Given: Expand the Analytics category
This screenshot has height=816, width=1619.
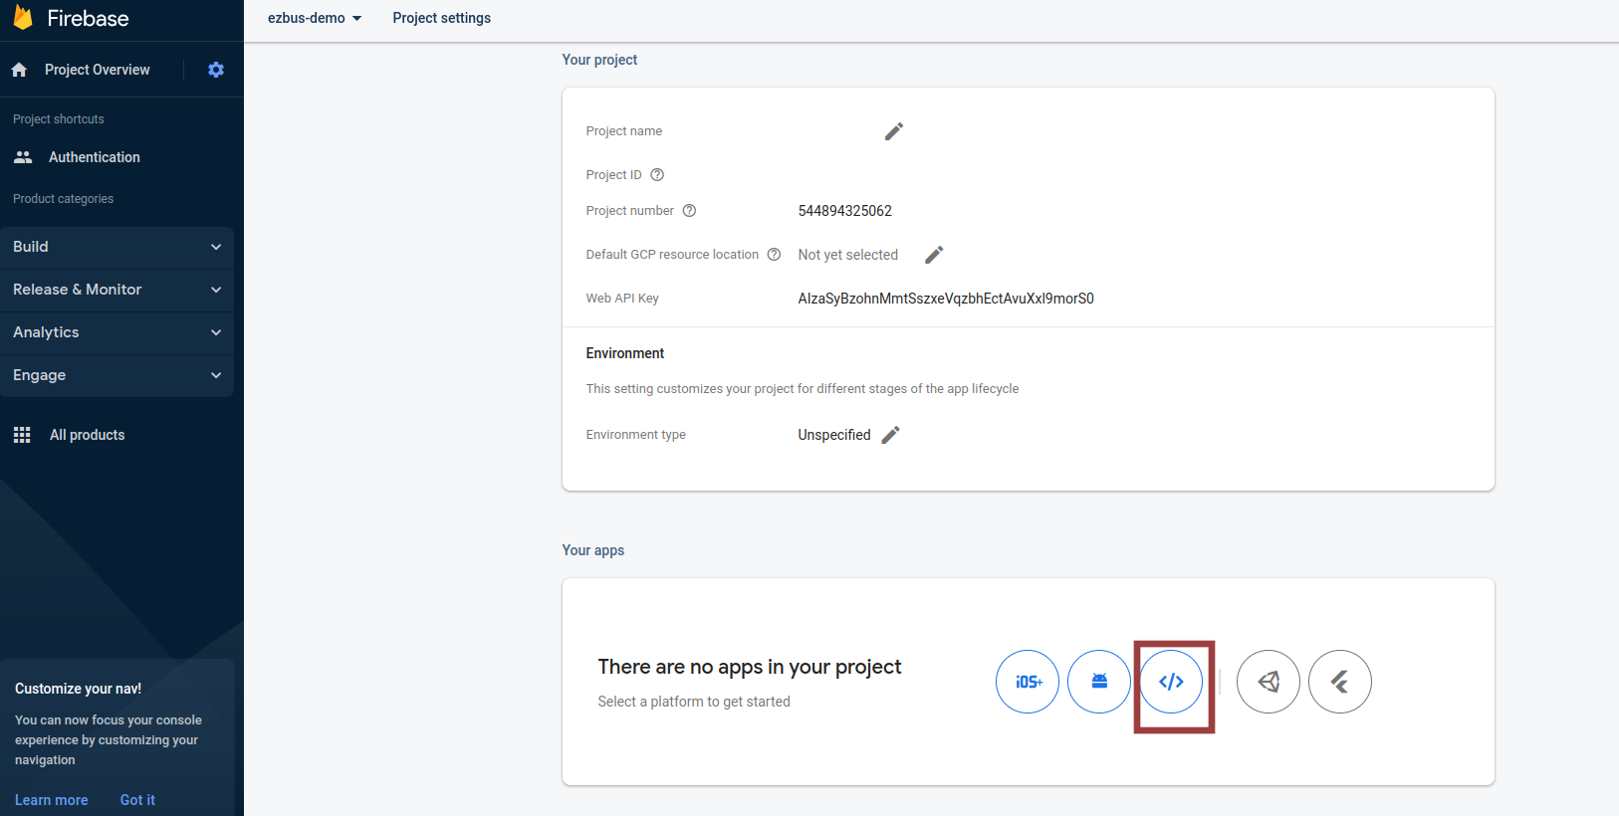Looking at the screenshot, I should click(x=117, y=332).
